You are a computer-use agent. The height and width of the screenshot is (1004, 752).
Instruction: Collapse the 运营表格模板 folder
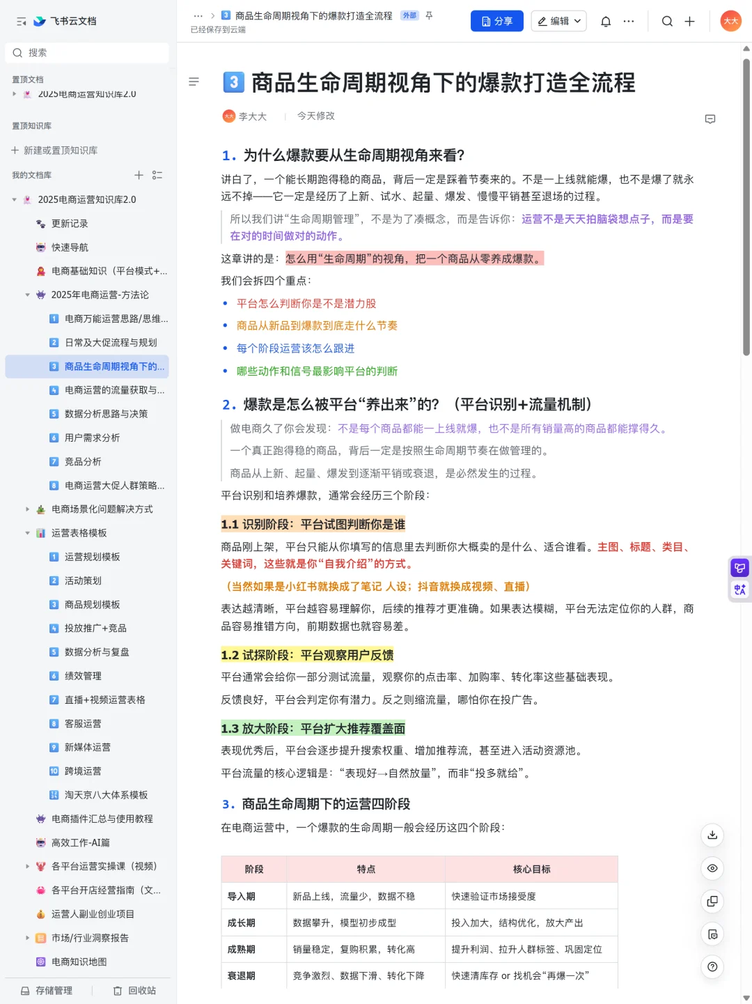pos(28,534)
